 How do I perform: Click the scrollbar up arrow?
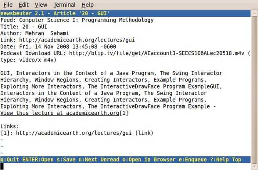click(254, 12)
